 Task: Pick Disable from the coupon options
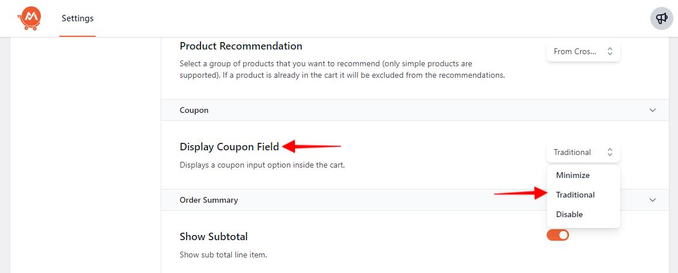coord(569,214)
